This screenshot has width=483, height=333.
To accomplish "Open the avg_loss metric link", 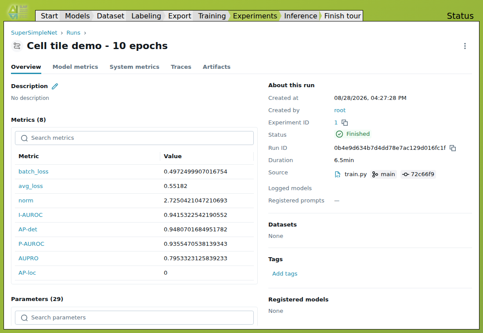I will coord(30,186).
